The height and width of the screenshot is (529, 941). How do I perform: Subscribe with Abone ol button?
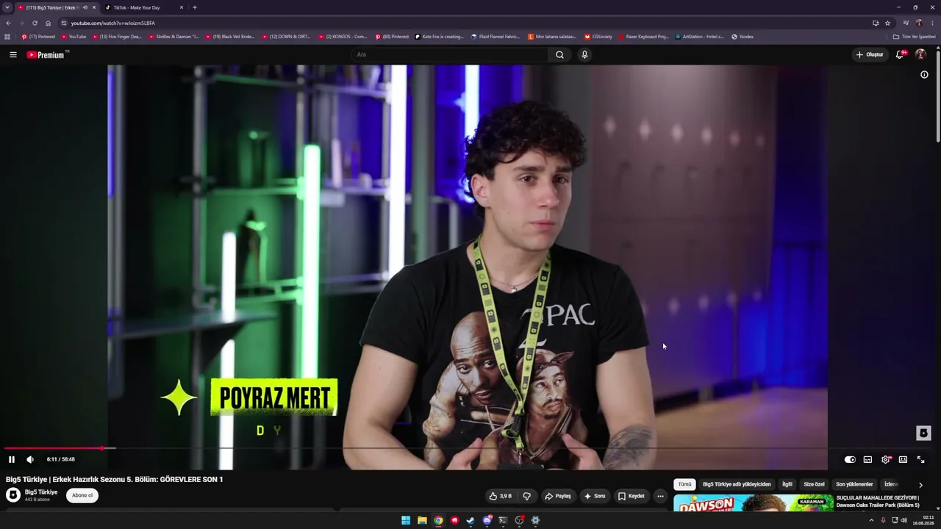(x=82, y=495)
